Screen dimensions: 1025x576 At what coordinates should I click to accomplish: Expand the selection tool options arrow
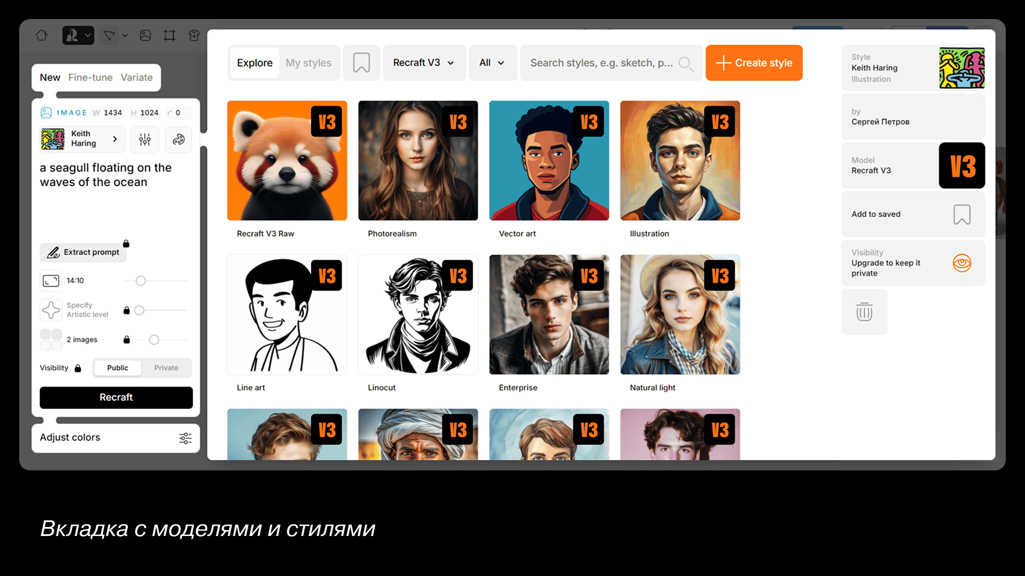pos(125,36)
